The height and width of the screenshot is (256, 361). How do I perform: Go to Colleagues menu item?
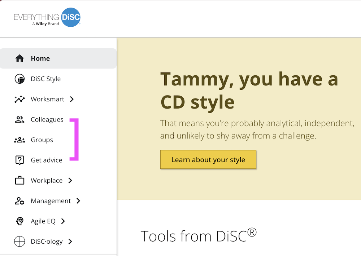[47, 120]
